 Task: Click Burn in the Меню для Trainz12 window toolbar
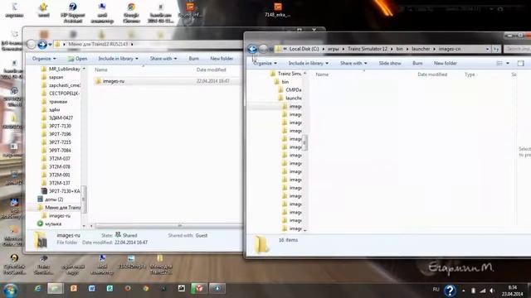point(193,59)
